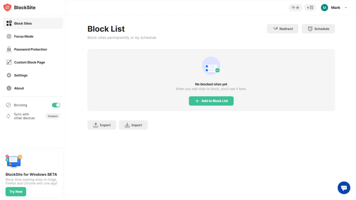
Task: Click the Custom Block Page edit icon
Action: 9,62
